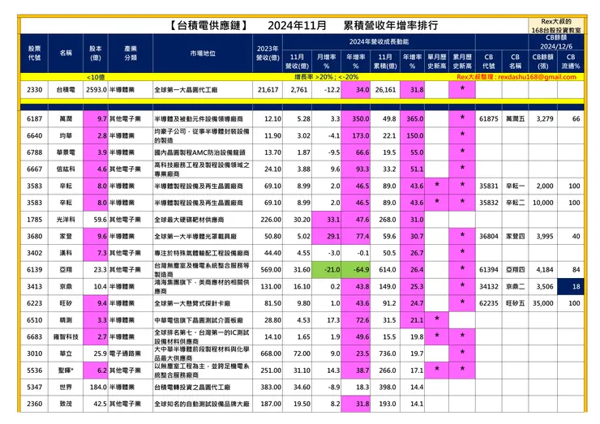The width and height of the screenshot is (600, 424).
Task: Select the green -21.0 cell
Action: tap(327, 270)
